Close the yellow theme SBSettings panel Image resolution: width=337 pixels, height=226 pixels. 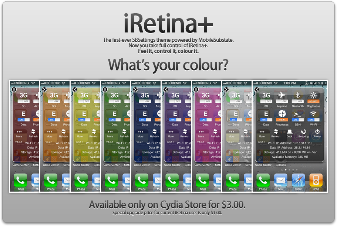coord(75,89)
